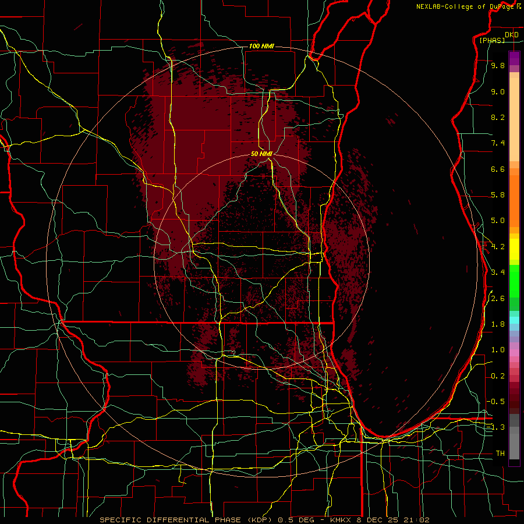This screenshot has width=524, height=524.
Task: Click the 5.0 legend value
Action: [498, 221]
